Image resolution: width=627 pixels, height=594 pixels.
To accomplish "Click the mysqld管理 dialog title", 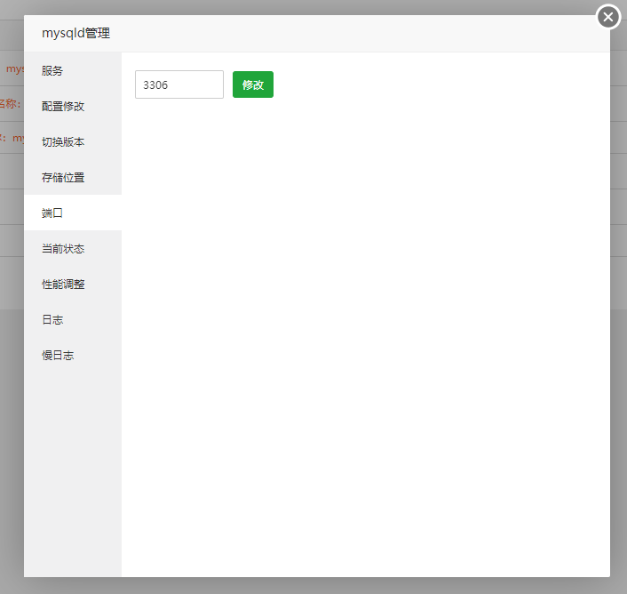I will click(x=76, y=33).
